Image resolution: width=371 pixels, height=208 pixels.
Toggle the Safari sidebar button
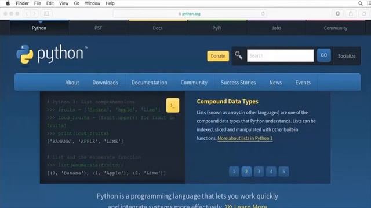[x=46, y=14]
